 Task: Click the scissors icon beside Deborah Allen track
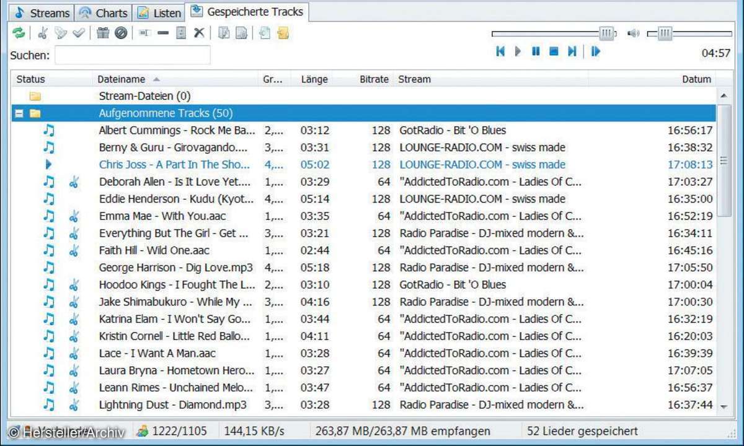pyautogui.click(x=74, y=182)
